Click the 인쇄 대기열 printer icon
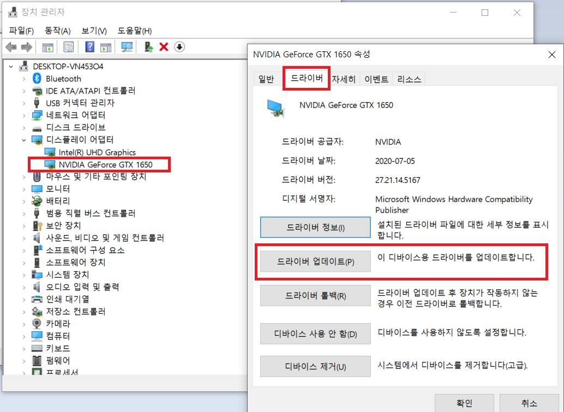The height and width of the screenshot is (412, 564). coord(37,299)
